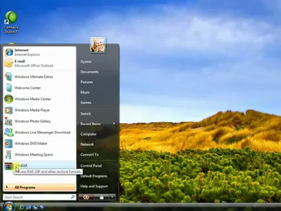The image size is (281, 211).
Task: Open Music from Start menu
Action: tap(85, 92)
